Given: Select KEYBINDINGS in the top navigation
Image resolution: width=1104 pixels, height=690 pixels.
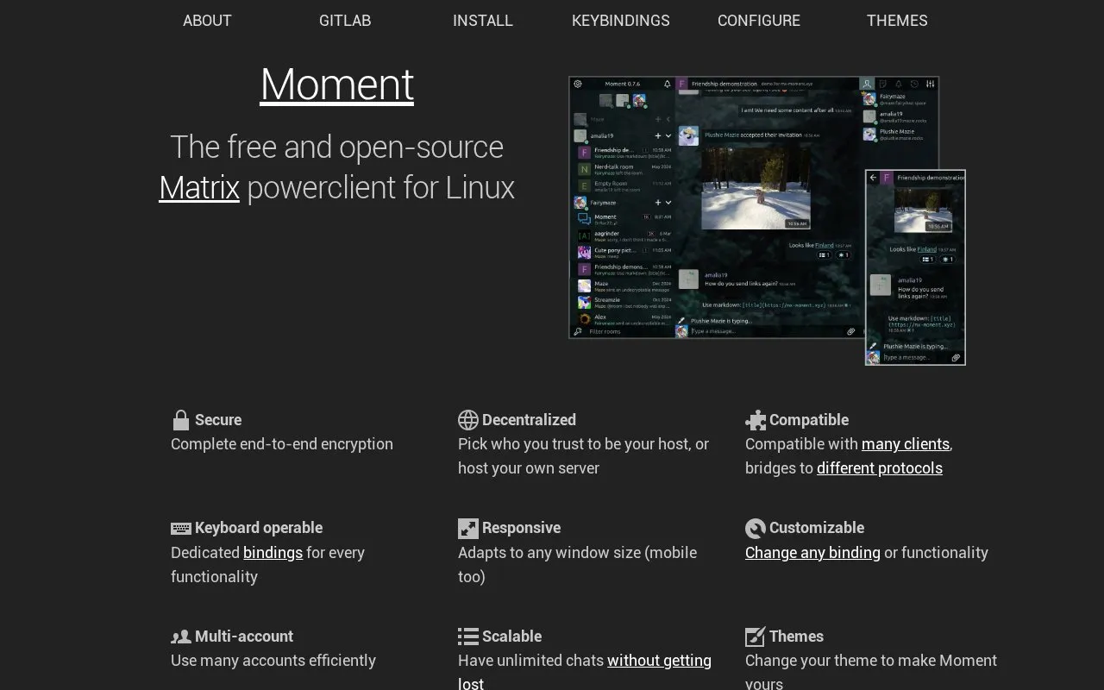Looking at the screenshot, I should tap(621, 21).
